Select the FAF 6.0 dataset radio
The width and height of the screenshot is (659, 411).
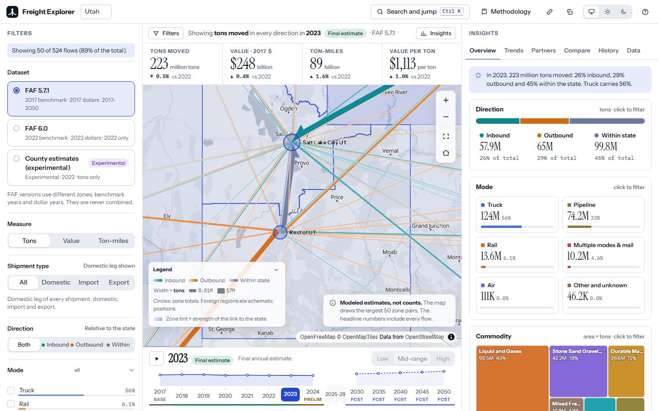(16, 128)
